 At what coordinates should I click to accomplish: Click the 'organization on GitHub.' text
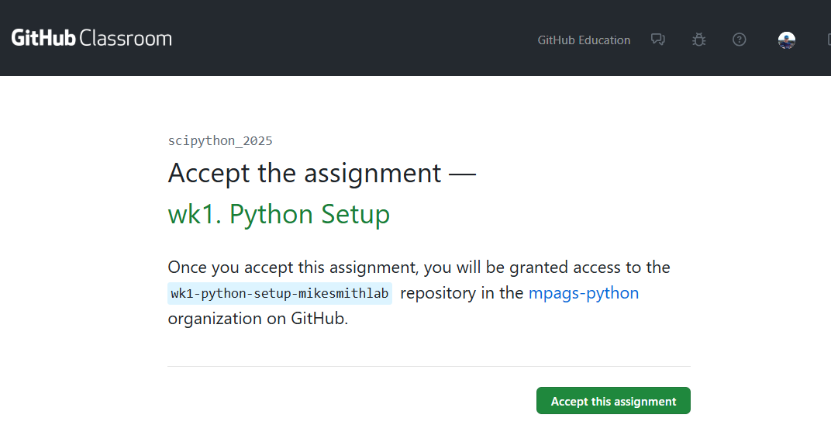coord(257,319)
